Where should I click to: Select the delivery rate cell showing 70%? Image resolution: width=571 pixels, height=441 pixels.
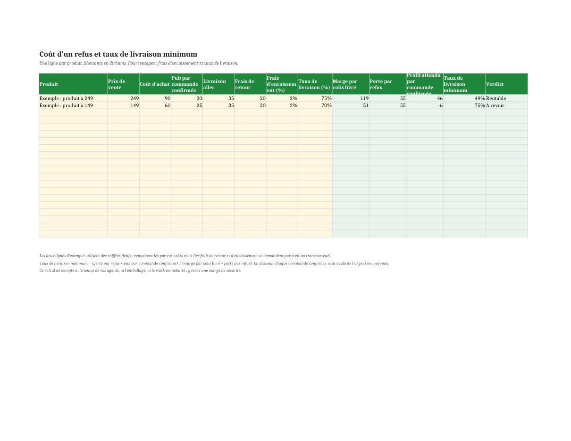[x=315, y=106]
